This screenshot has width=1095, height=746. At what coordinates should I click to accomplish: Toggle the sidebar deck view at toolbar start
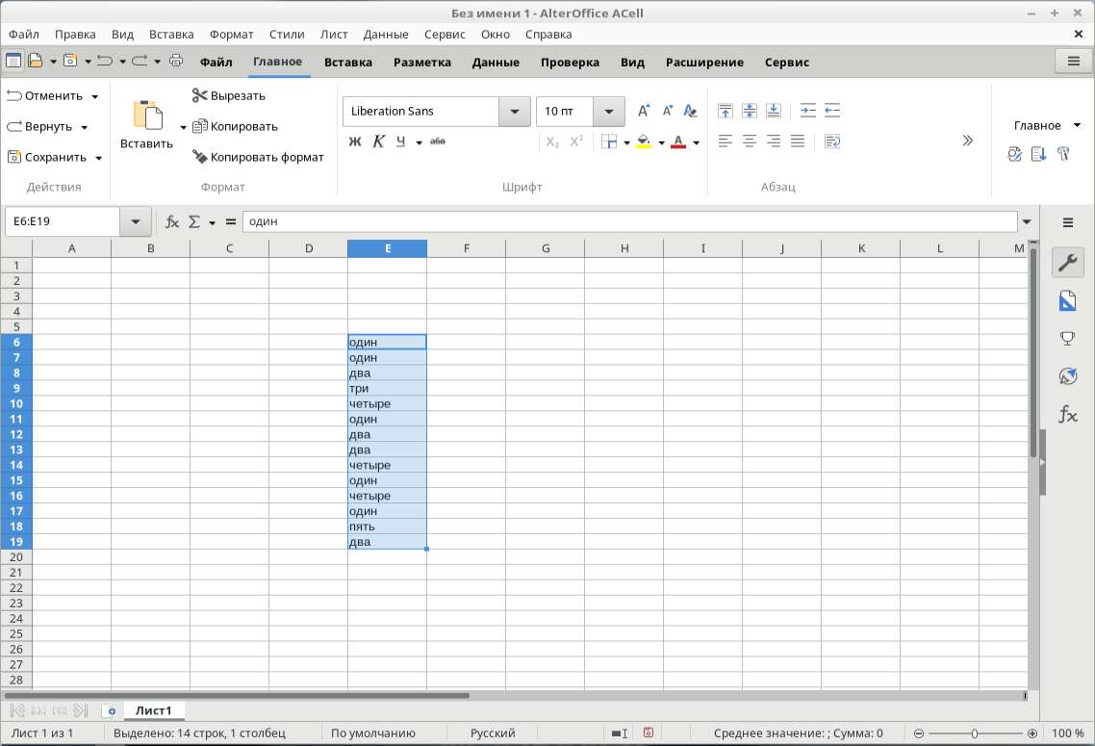[x=13, y=61]
